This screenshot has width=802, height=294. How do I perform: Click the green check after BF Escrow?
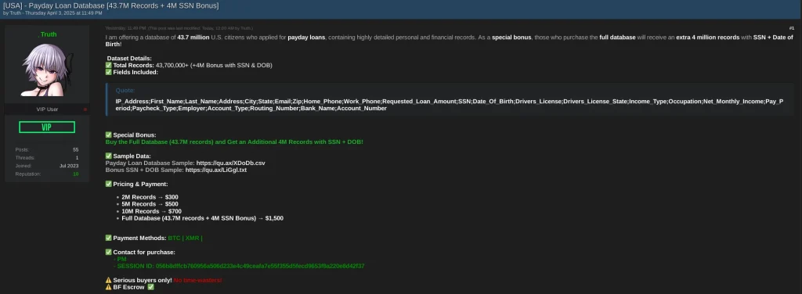tap(150, 287)
